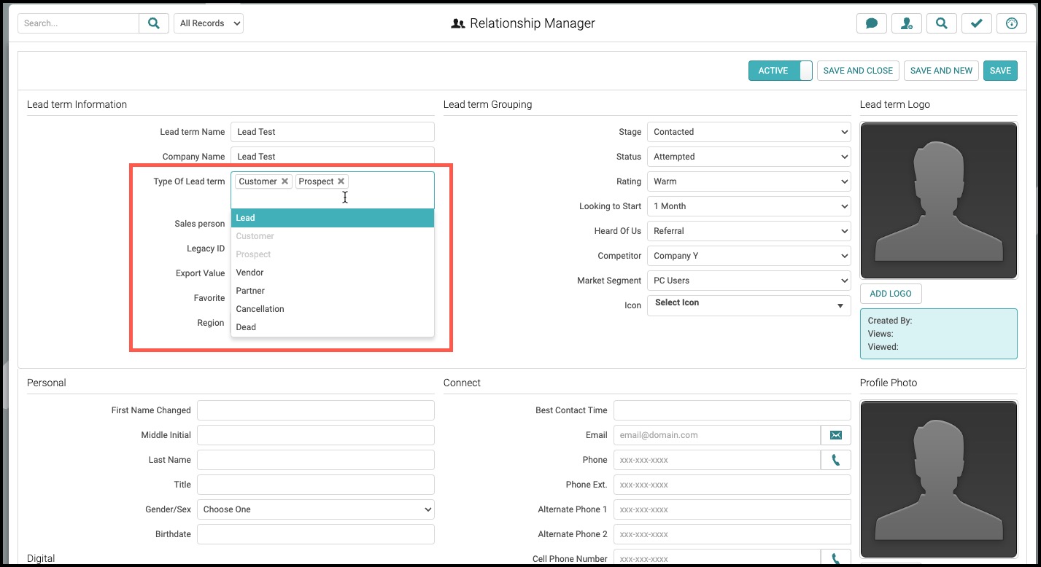The height and width of the screenshot is (567, 1041).
Task: Open the chat bubble icon in header
Action: click(871, 23)
